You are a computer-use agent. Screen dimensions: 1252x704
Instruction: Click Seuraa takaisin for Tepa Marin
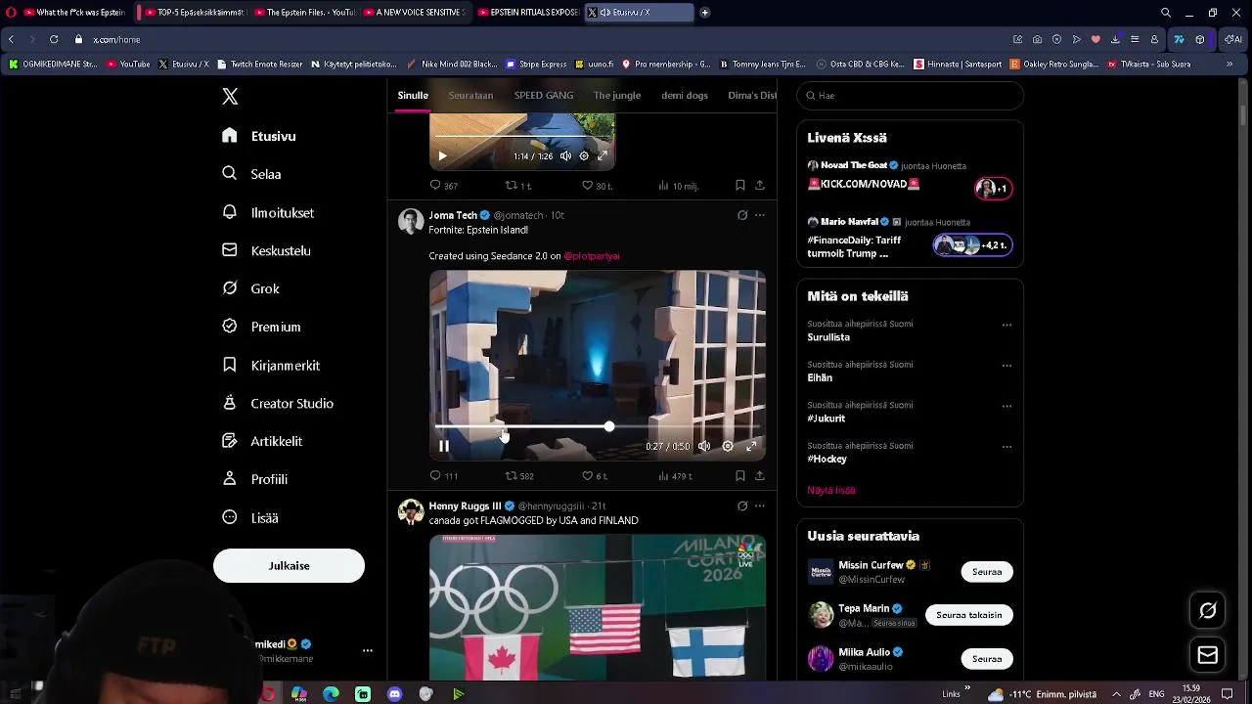968,615
